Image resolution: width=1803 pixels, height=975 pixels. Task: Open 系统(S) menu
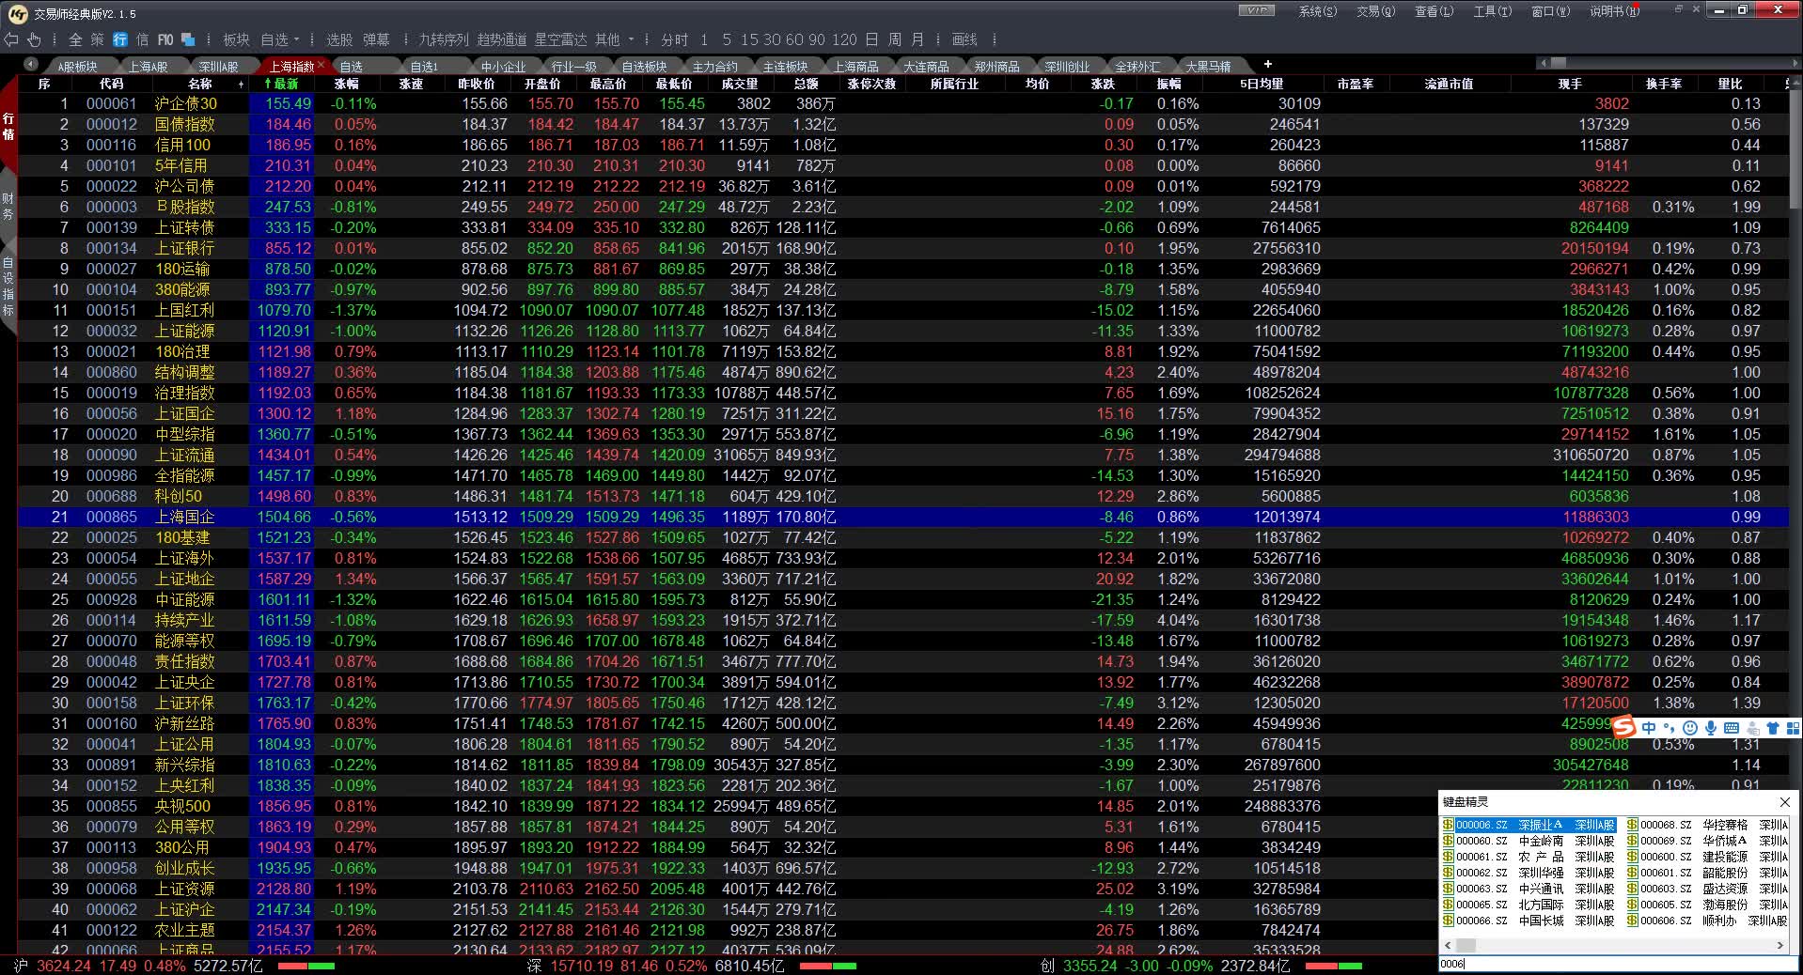pyautogui.click(x=1317, y=11)
